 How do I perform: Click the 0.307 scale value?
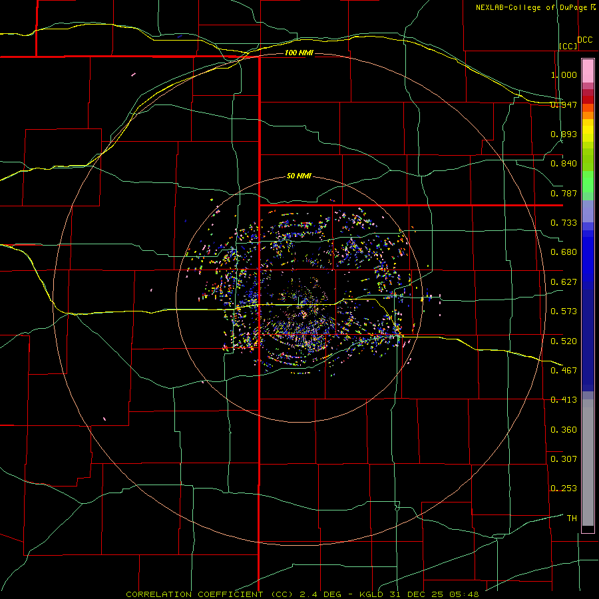coord(564,459)
